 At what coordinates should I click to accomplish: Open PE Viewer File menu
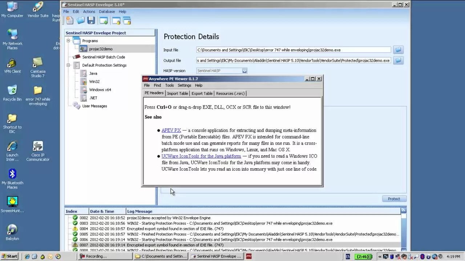point(147,85)
